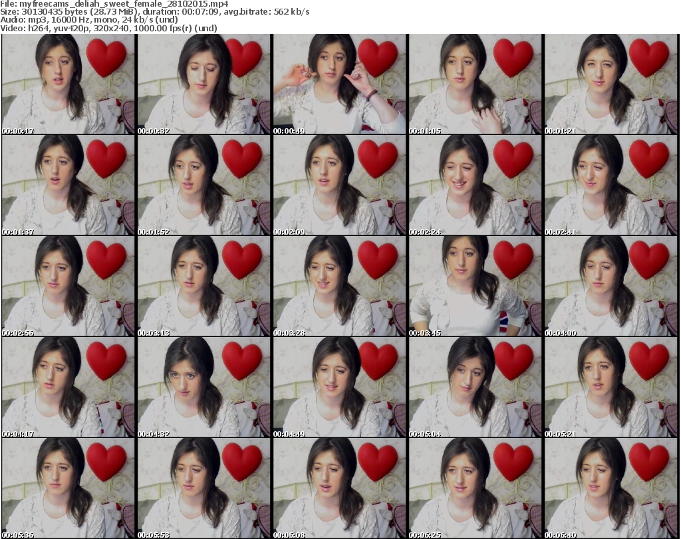
Task: Click the 00:03:13 frame
Action: [204, 286]
